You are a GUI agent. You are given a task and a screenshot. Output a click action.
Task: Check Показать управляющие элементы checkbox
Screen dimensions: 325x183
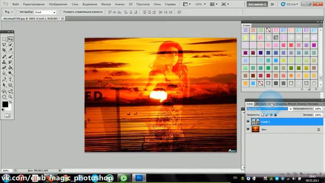[61, 12]
